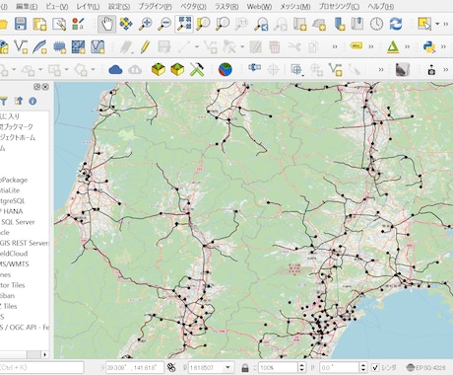The width and height of the screenshot is (453, 375).
Task: Click the Refresh map icon
Action: point(396,25)
